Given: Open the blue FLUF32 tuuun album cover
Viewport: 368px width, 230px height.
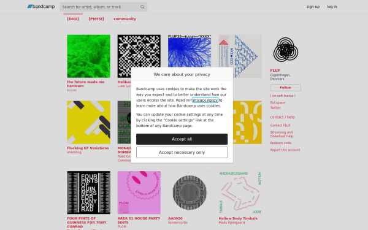Looking at the screenshot, I should [x=190, y=51].
